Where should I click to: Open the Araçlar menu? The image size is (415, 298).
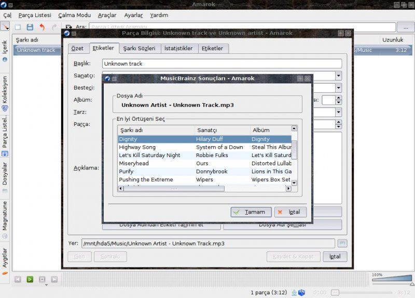[x=107, y=15]
